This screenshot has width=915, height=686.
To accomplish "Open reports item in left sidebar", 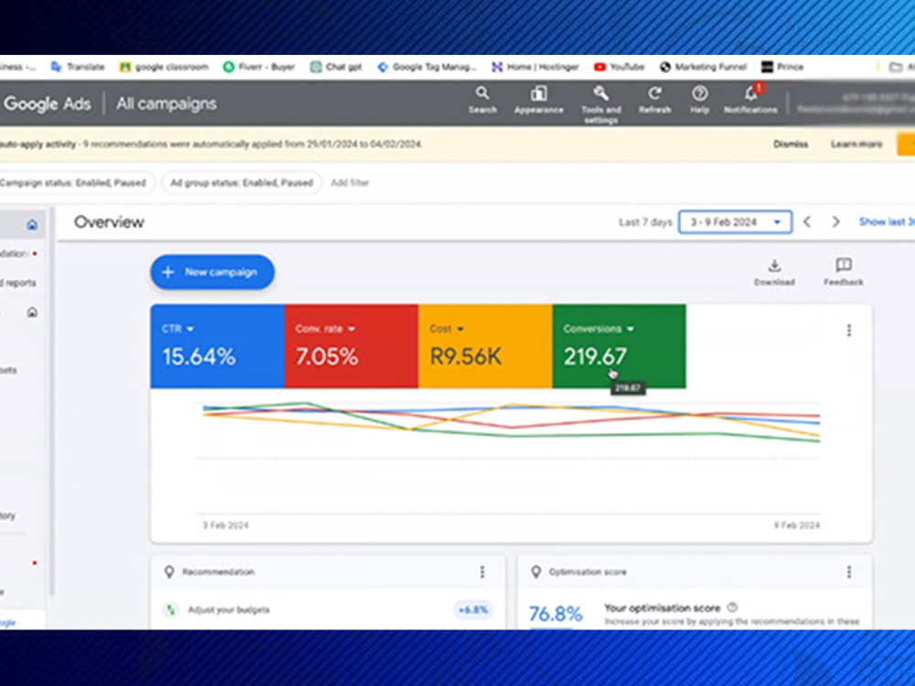I will pyautogui.click(x=18, y=283).
